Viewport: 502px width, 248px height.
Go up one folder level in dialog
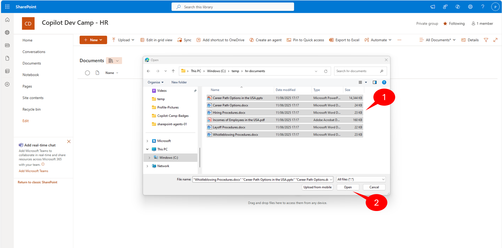[x=173, y=71]
